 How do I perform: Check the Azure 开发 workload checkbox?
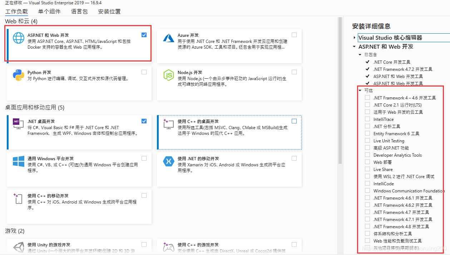coord(294,35)
